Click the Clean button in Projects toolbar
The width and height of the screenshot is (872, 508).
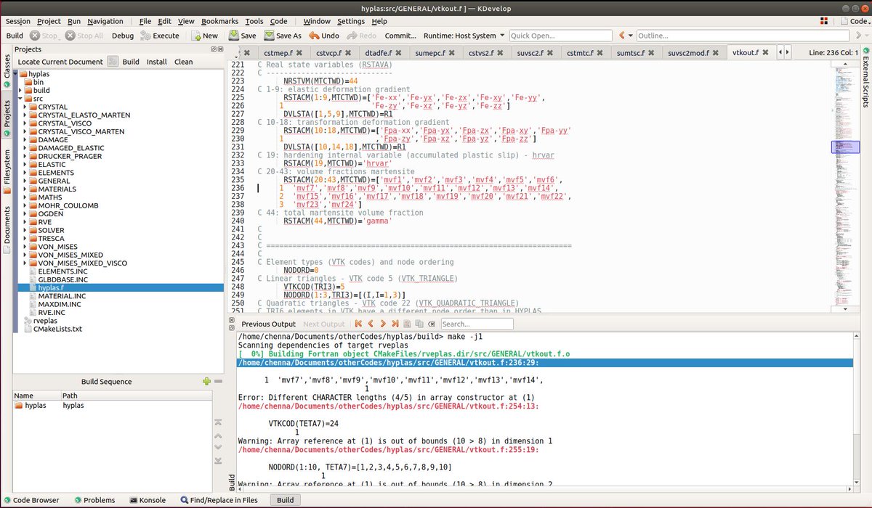[x=182, y=62]
